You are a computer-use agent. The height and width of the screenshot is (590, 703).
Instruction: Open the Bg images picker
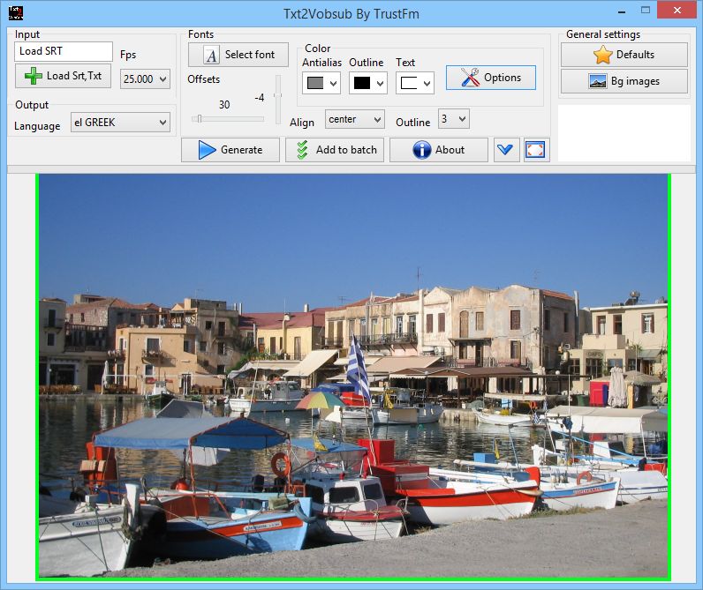[x=624, y=82]
